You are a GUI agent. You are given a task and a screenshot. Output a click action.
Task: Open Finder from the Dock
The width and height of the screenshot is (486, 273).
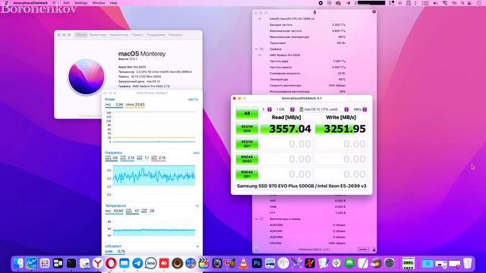18,263
